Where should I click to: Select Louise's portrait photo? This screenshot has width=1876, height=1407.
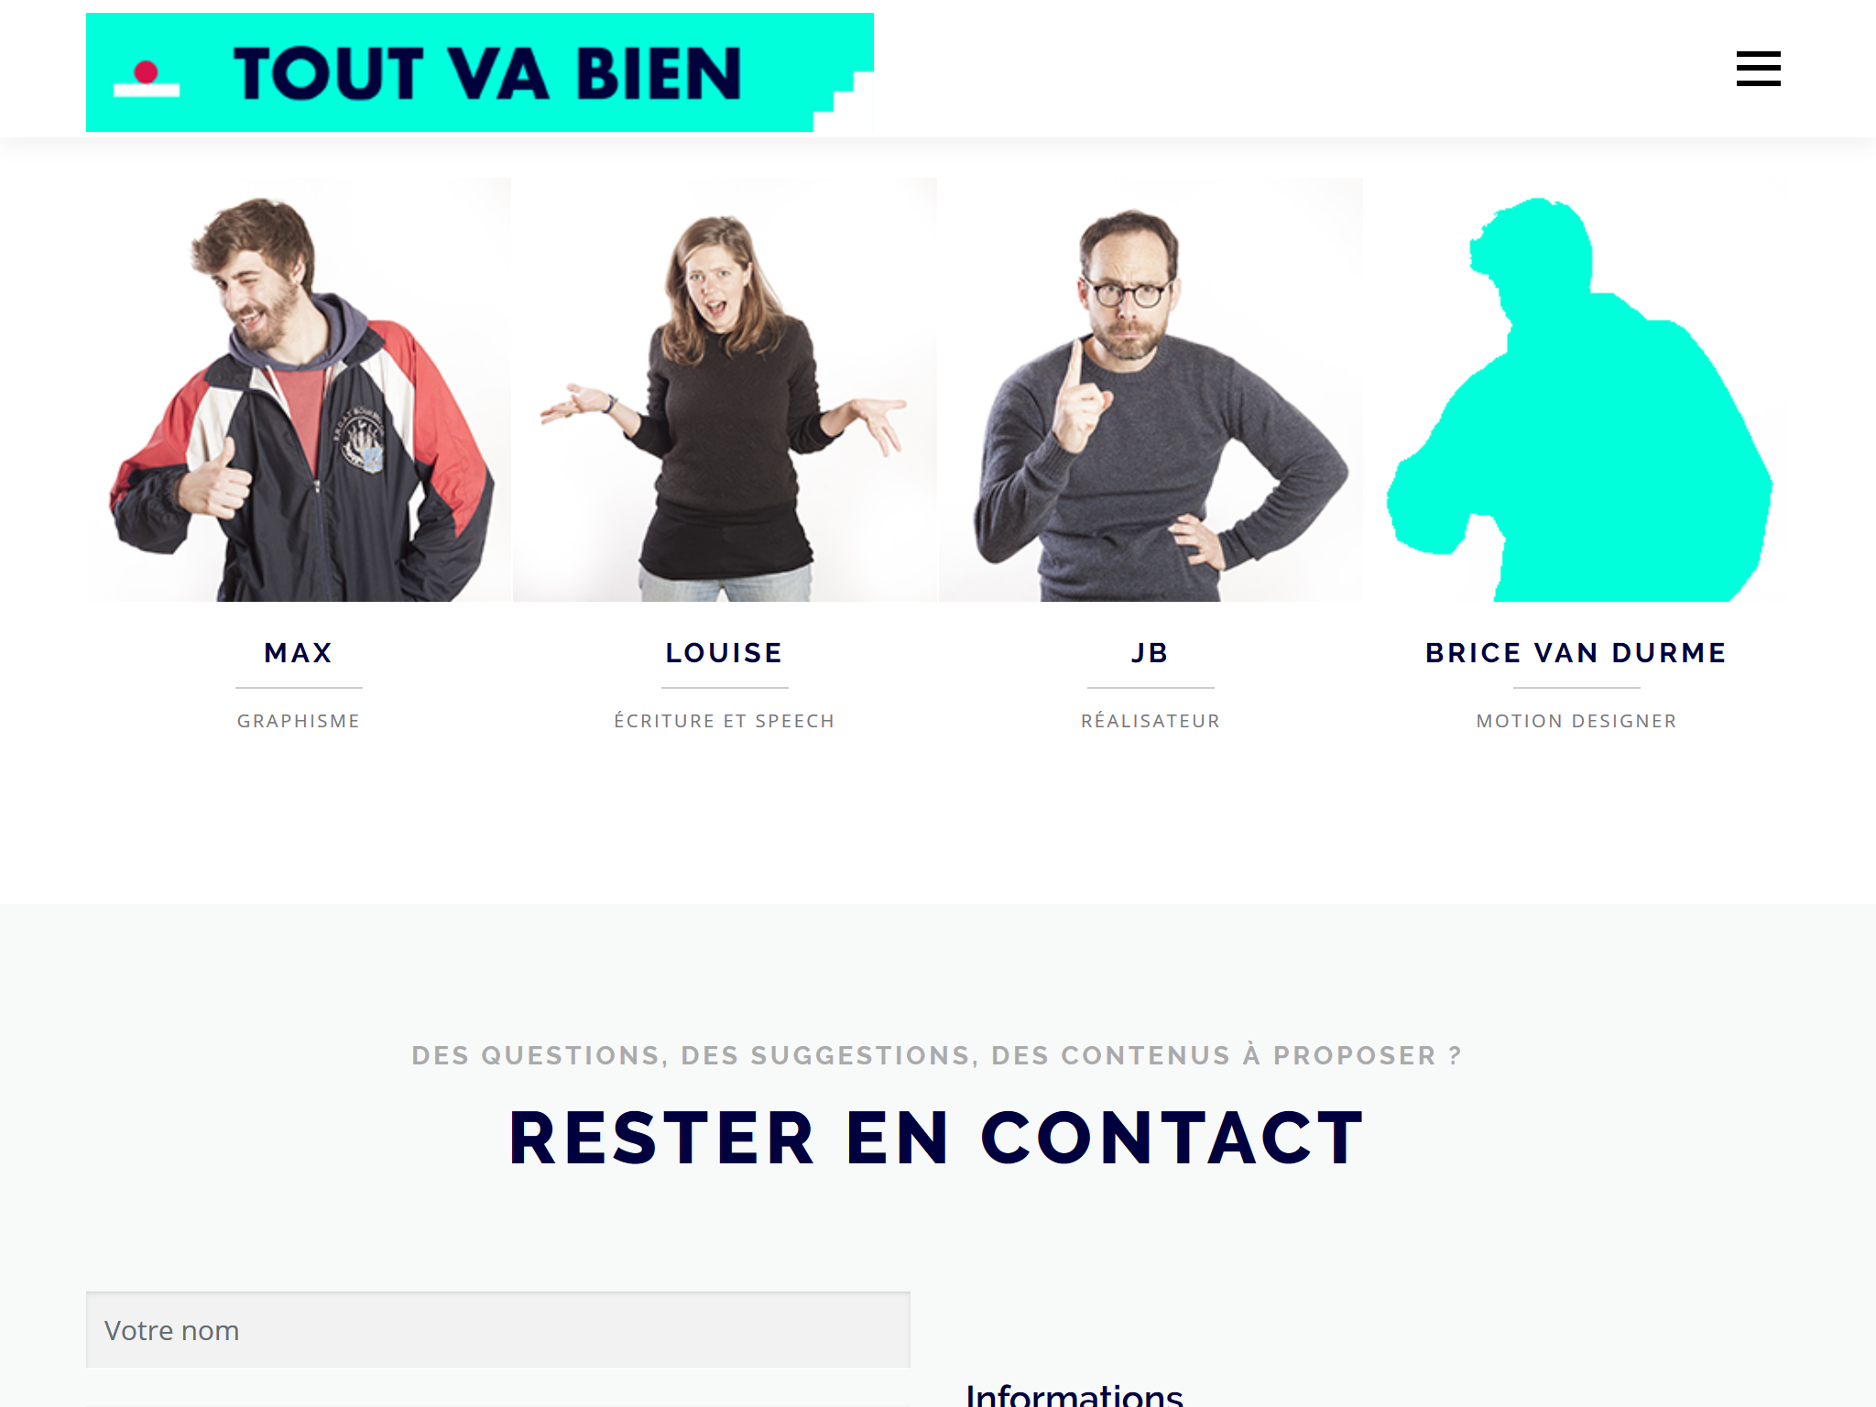point(725,389)
